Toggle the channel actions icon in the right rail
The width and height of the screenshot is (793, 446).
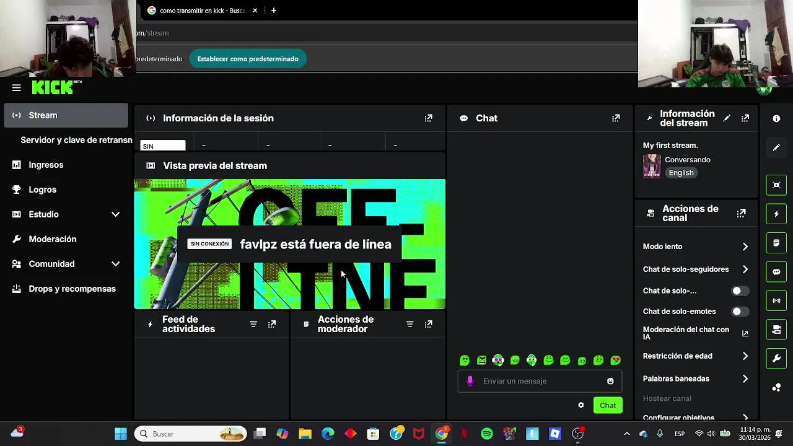[776, 330]
